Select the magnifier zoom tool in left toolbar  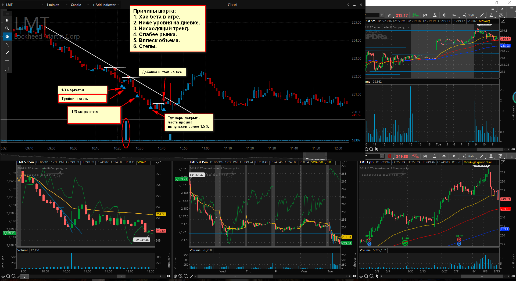(x=7, y=28)
